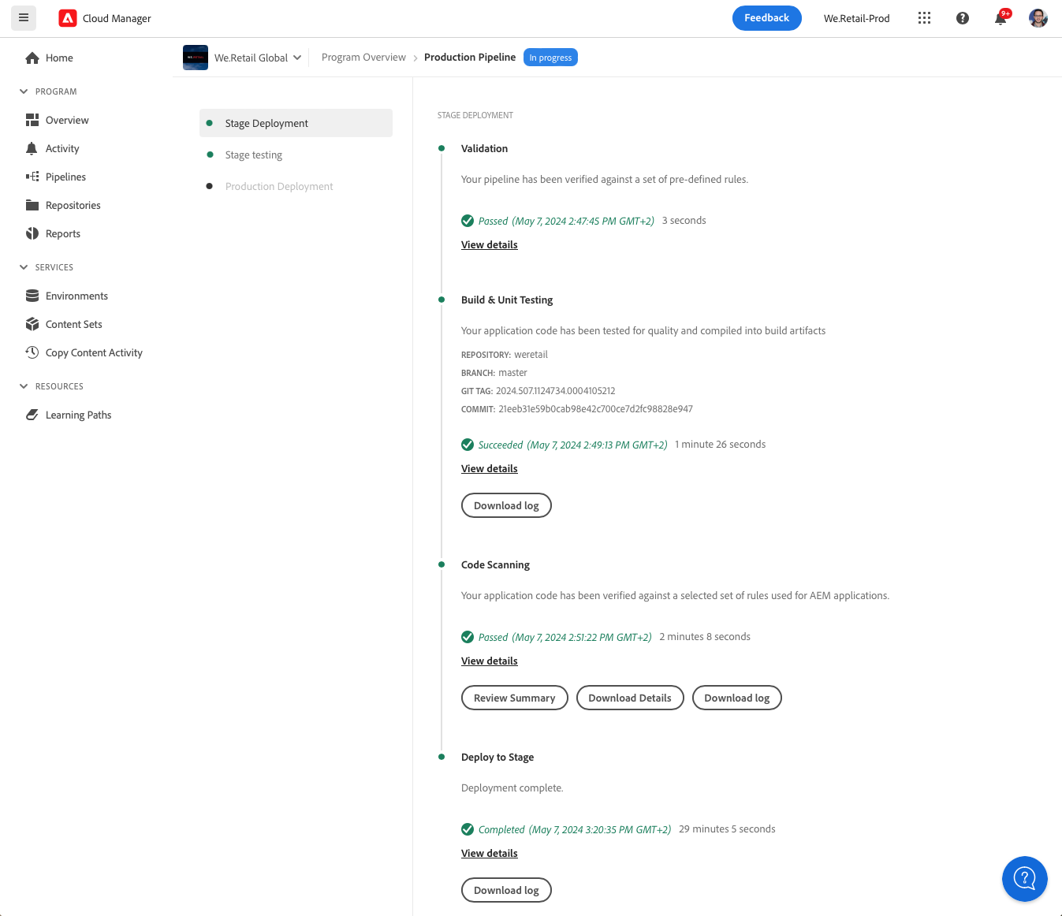Screen dimensions: 1062x916
Task: Open Learning Paths in sidebar
Action: 78,415
